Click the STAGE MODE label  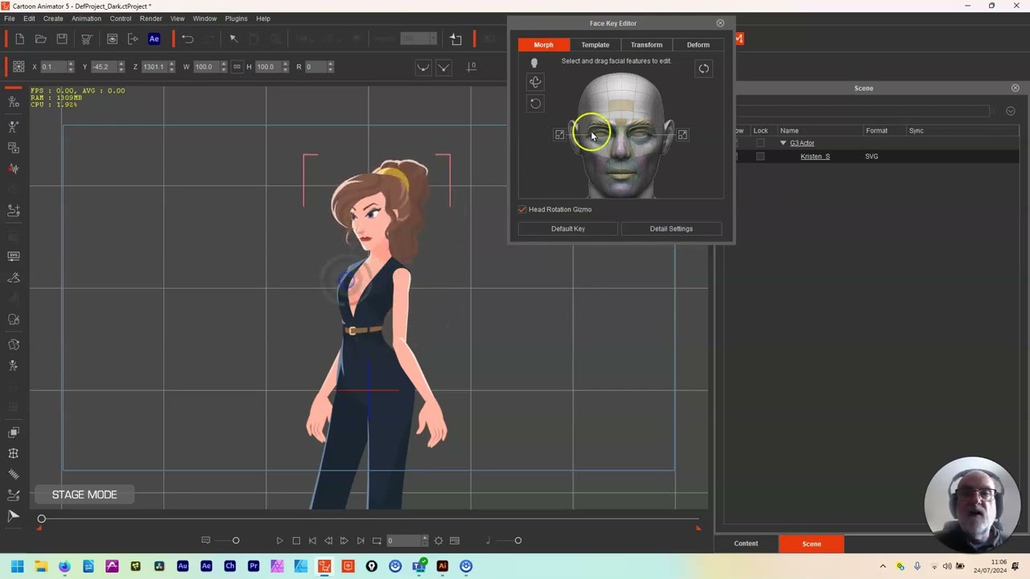point(84,495)
